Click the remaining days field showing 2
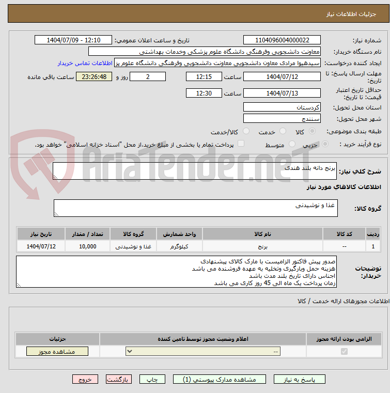The height and width of the screenshot is (393, 390). [x=148, y=77]
